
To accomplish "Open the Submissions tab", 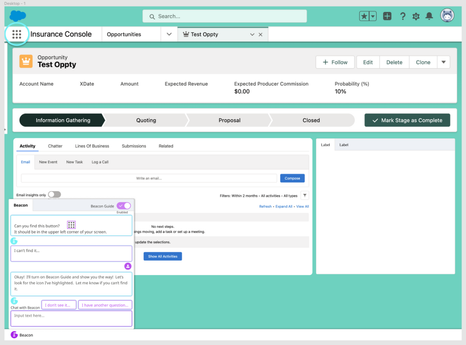I will [134, 146].
